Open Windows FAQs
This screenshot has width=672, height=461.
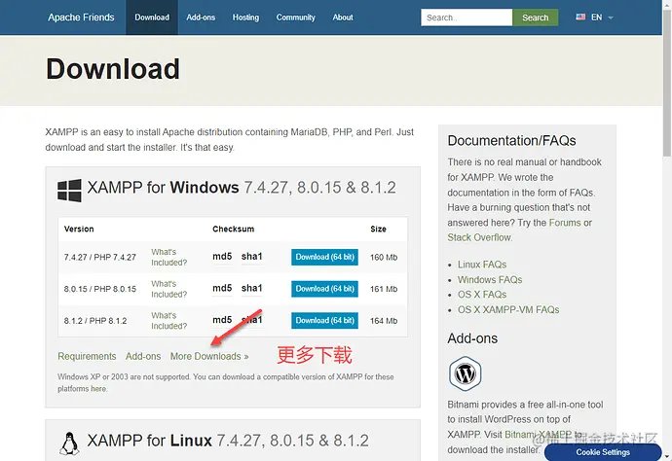pos(490,279)
